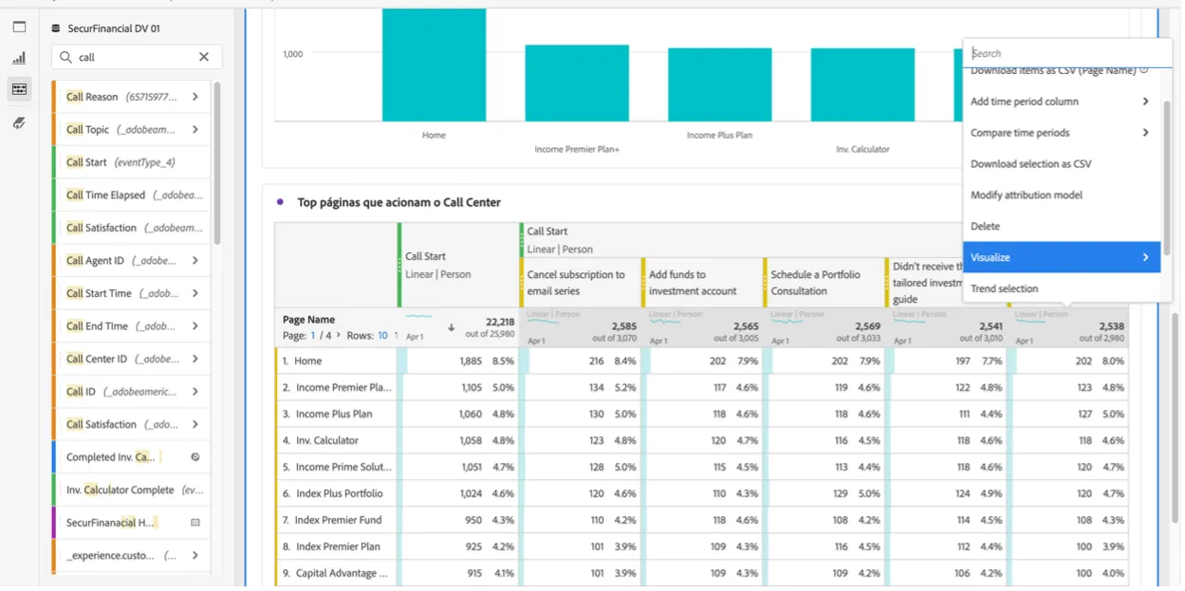Select Modify attribution model
The width and height of the screenshot is (1185, 591).
click(1062, 195)
